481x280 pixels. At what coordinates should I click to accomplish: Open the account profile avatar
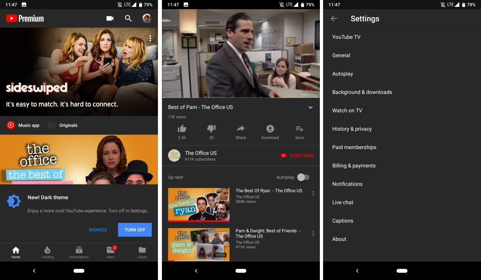[147, 18]
